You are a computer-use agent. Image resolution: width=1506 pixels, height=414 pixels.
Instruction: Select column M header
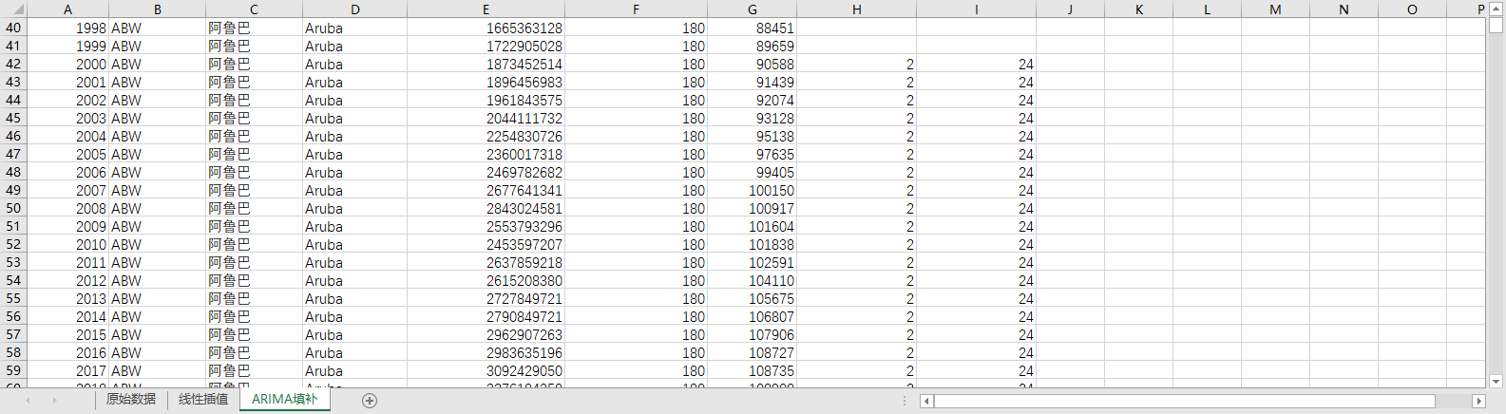(x=1275, y=9)
